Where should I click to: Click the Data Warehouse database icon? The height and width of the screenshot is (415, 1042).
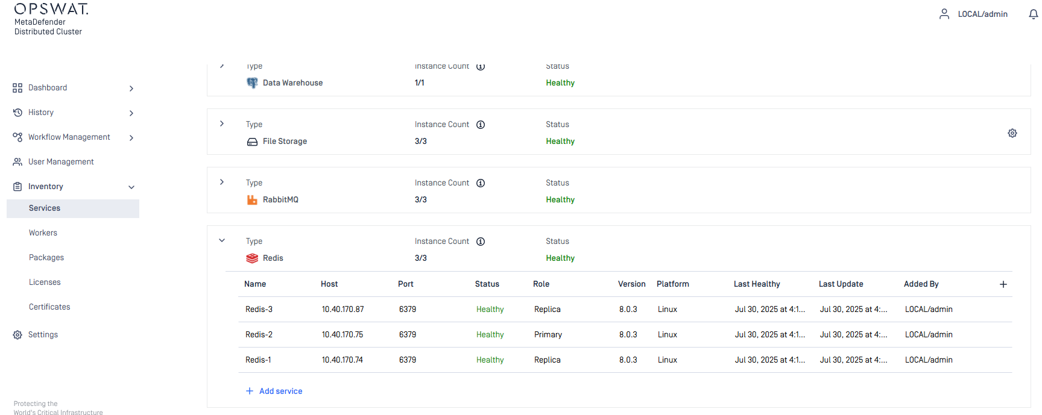[x=252, y=83]
